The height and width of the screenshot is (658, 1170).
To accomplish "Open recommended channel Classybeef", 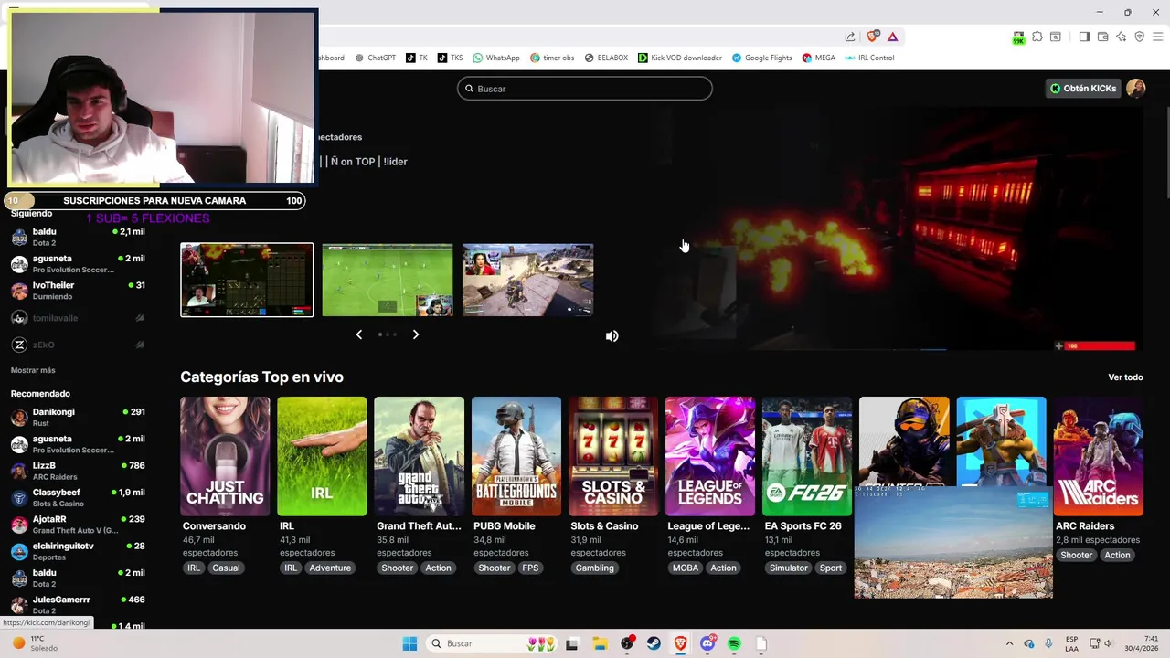I will 78,498.
